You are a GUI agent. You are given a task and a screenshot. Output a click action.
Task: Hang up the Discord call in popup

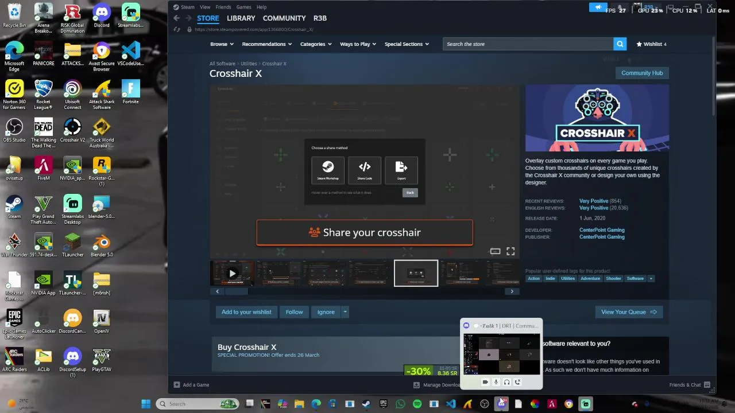click(517, 382)
